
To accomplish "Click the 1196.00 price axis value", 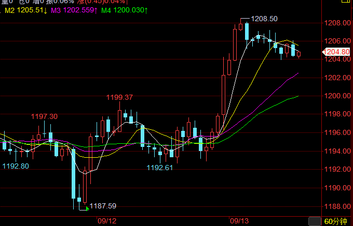I will tap(337, 132).
